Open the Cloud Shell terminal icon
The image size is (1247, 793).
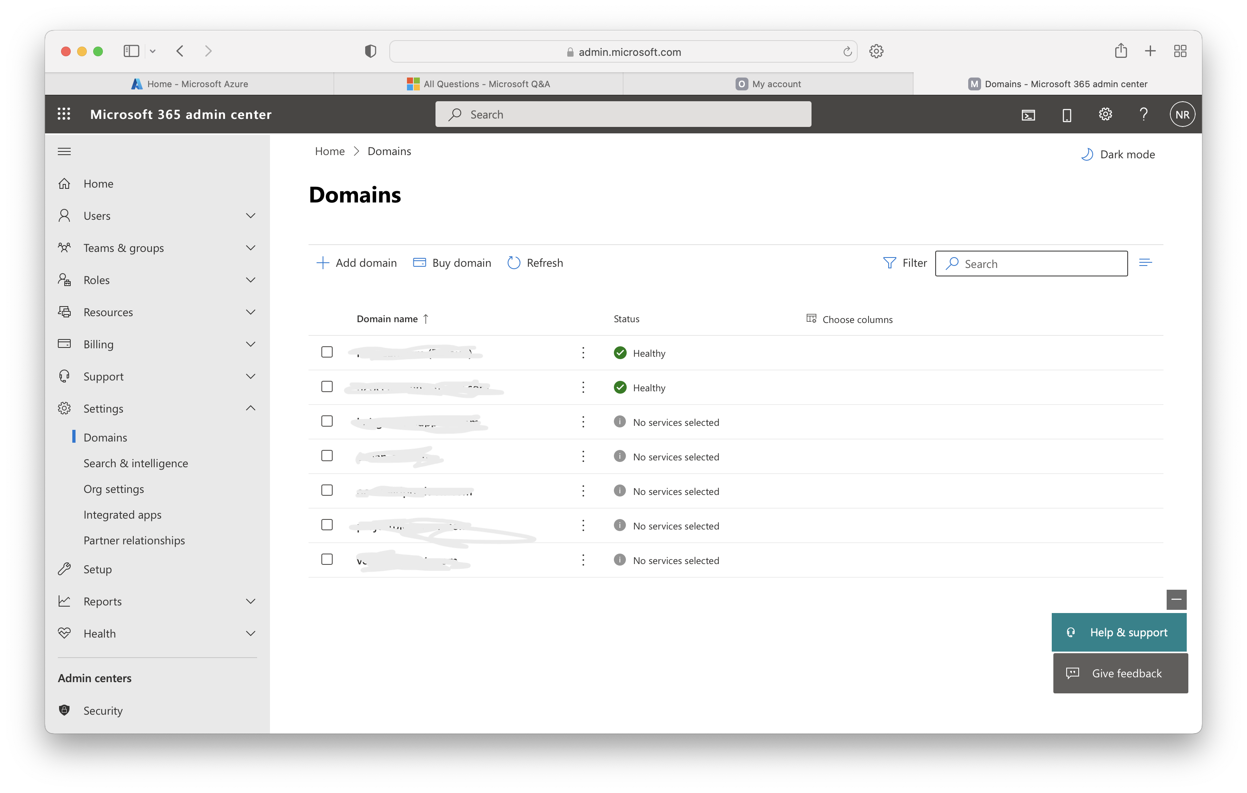point(1028,114)
